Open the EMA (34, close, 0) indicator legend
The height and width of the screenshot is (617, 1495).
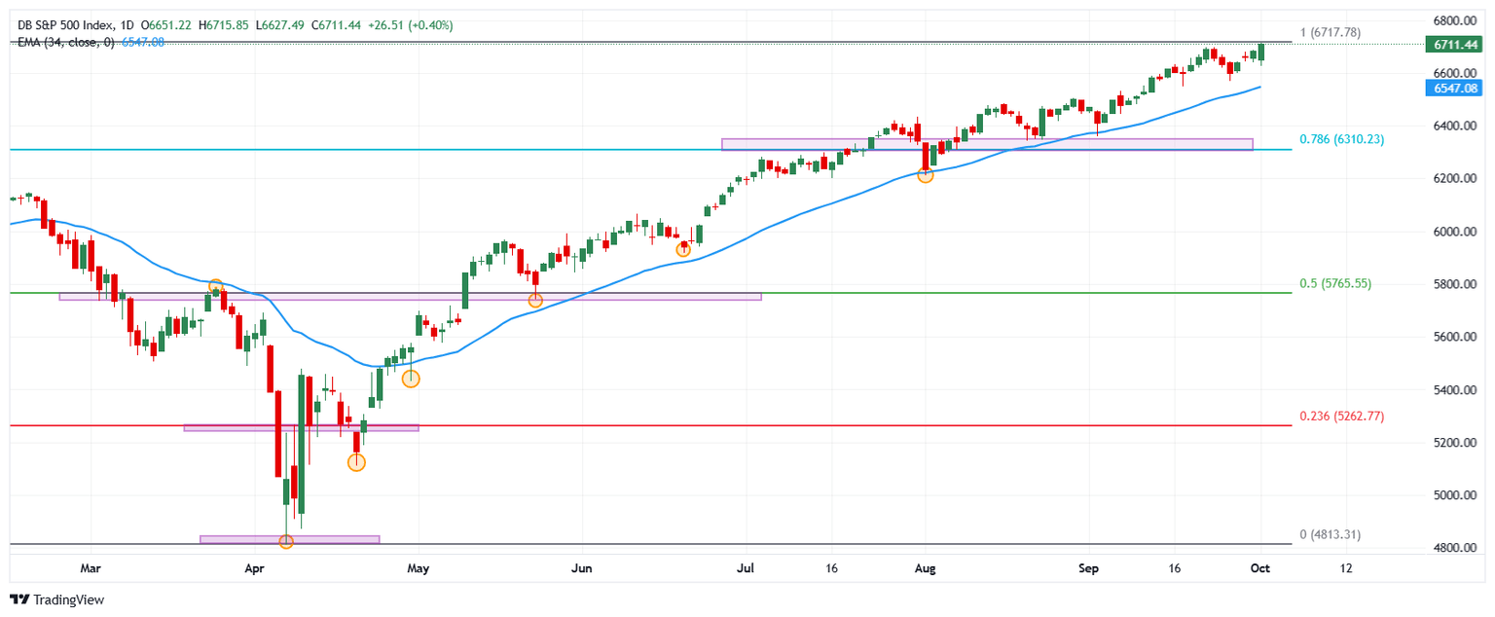click(x=65, y=42)
